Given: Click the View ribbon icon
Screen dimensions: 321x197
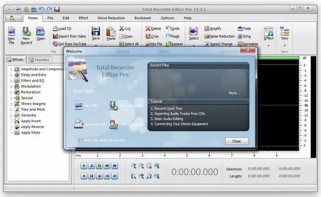Looking at the screenshot, I should (284, 33).
